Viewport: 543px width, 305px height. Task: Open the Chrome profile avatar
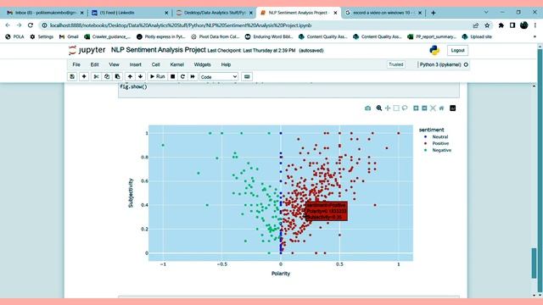(523, 25)
